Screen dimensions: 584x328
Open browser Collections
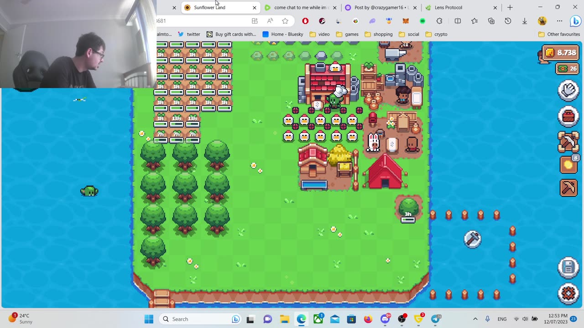(491, 21)
